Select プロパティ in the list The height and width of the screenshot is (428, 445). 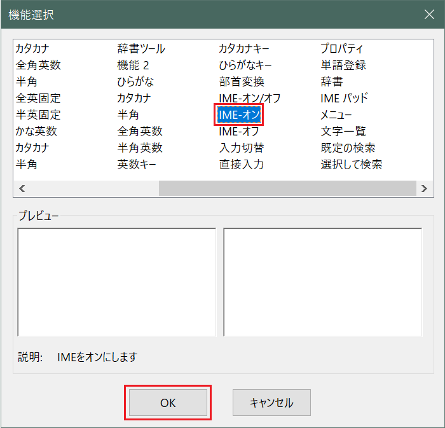(342, 48)
